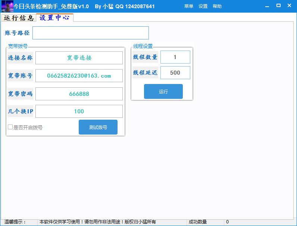The width and height of the screenshot is (297, 226).
Task: Click the 温馨提示 status bar text
Action: 15,222
